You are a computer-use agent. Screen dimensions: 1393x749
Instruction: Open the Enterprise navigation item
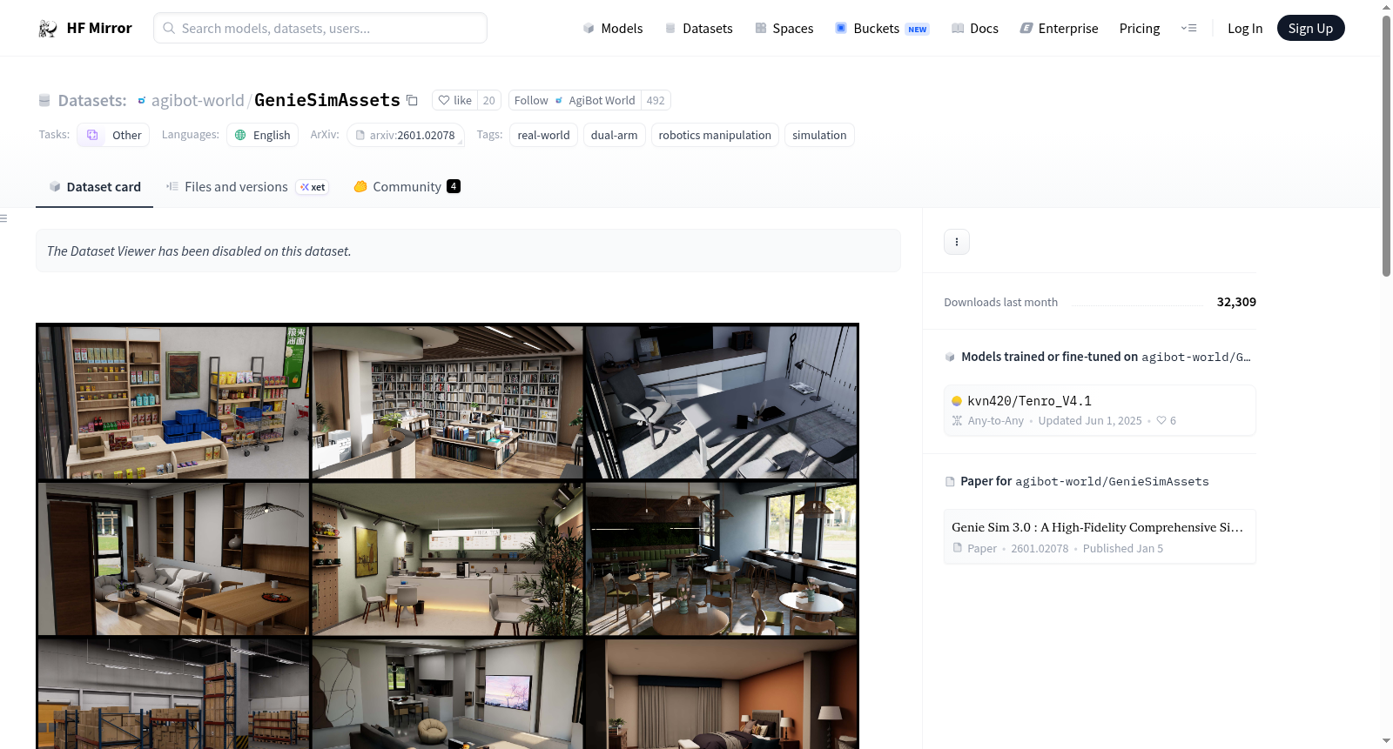[1059, 29]
